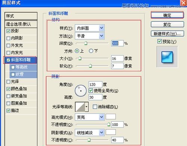
Task: Click the 软化 value field showing 7
Action: tap(117, 66)
